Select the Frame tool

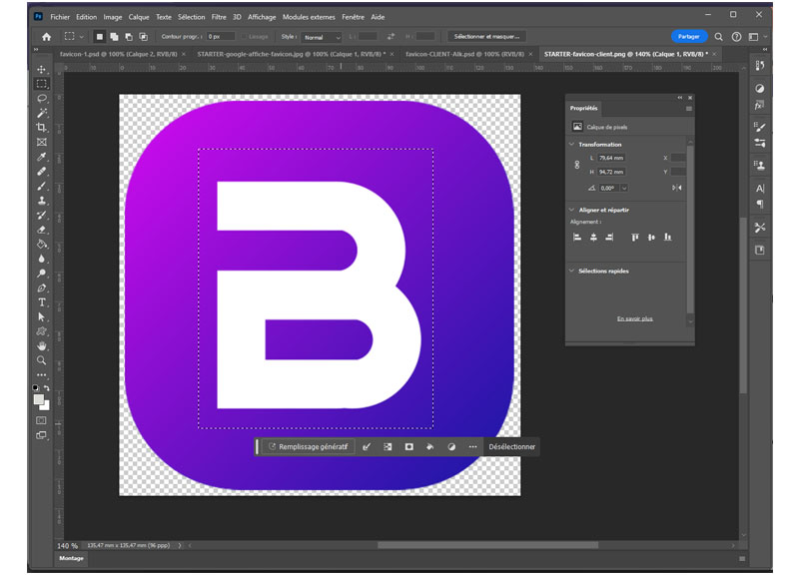(42, 142)
